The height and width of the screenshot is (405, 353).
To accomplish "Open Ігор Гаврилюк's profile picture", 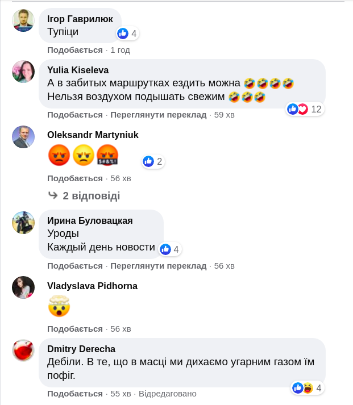I will click(23, 20).
